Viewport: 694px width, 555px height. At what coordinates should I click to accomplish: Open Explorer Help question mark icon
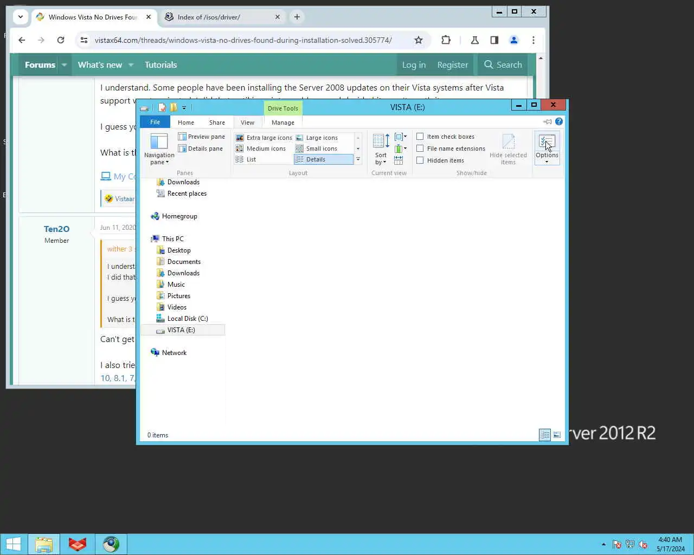click(559, 121)
